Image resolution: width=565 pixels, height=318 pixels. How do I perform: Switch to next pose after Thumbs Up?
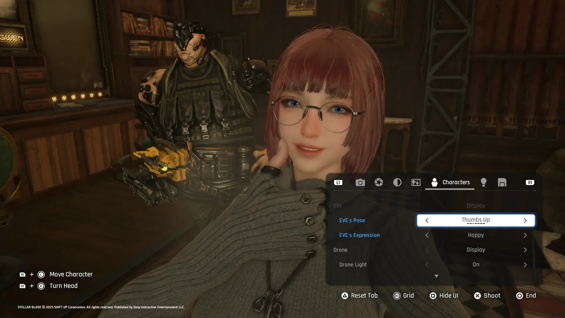point(525,220)
